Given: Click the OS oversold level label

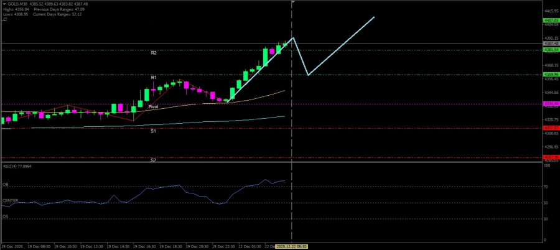Looking at the screenshot, I should (x=6, y=216).
